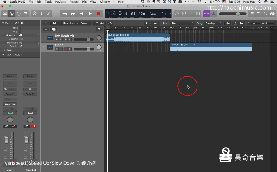277x172 pixels.
Task: Click the green Read automation button
Action: pos(10,113)
